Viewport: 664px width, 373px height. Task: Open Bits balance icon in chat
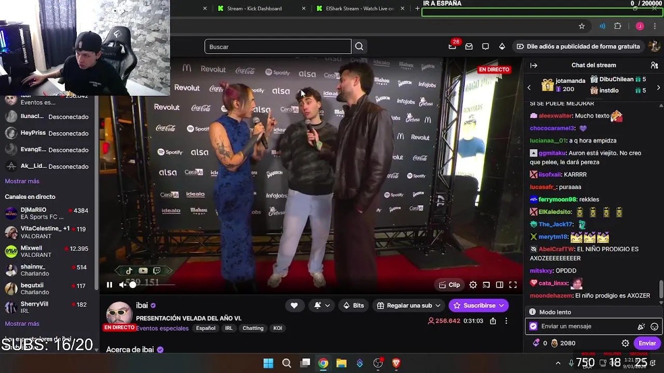(539, 343)
